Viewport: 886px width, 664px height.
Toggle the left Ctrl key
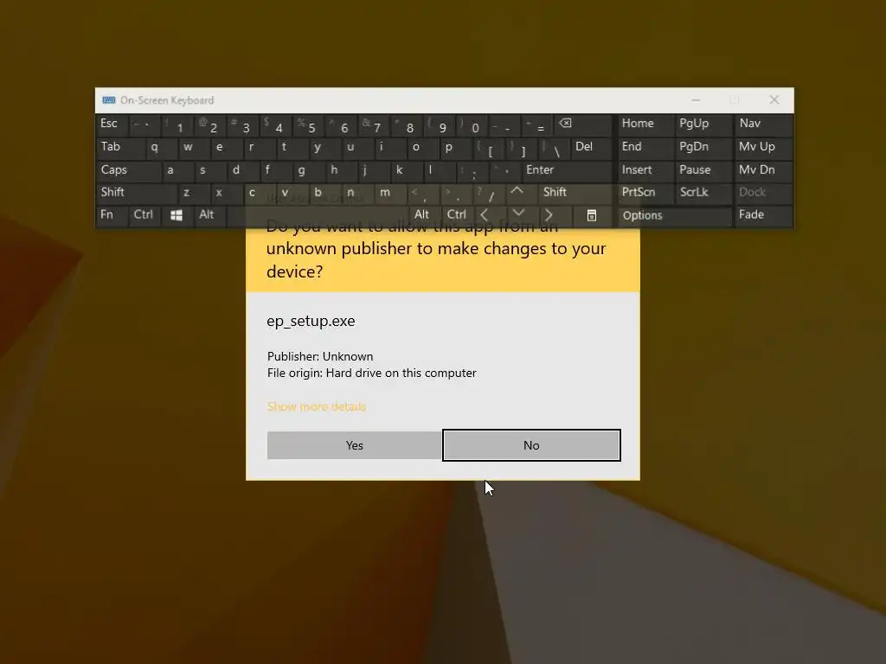click(144, 215)
